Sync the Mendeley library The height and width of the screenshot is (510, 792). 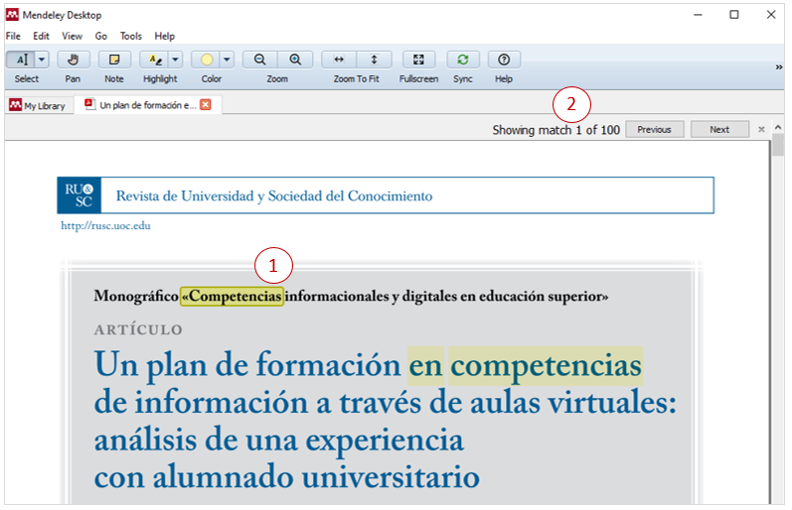(x=463, y=60)
